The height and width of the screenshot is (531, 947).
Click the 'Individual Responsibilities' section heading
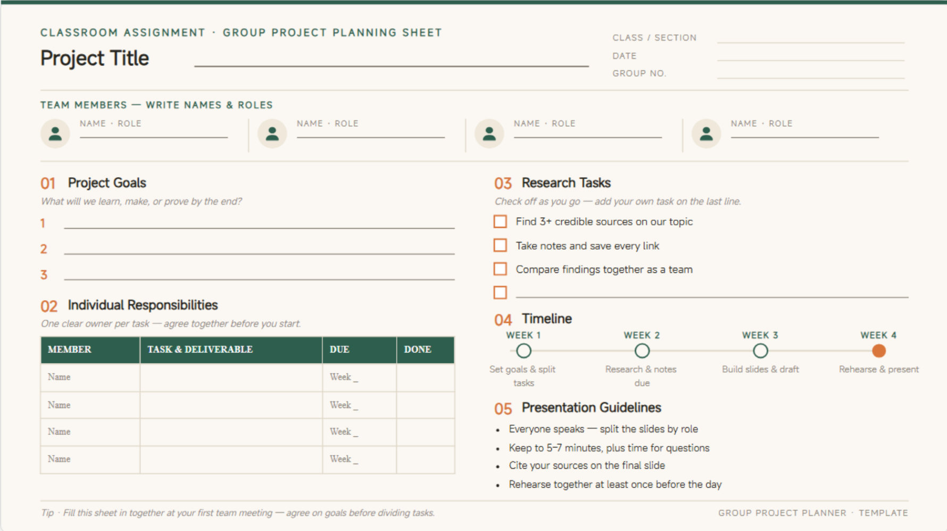(x=143, y=305)
